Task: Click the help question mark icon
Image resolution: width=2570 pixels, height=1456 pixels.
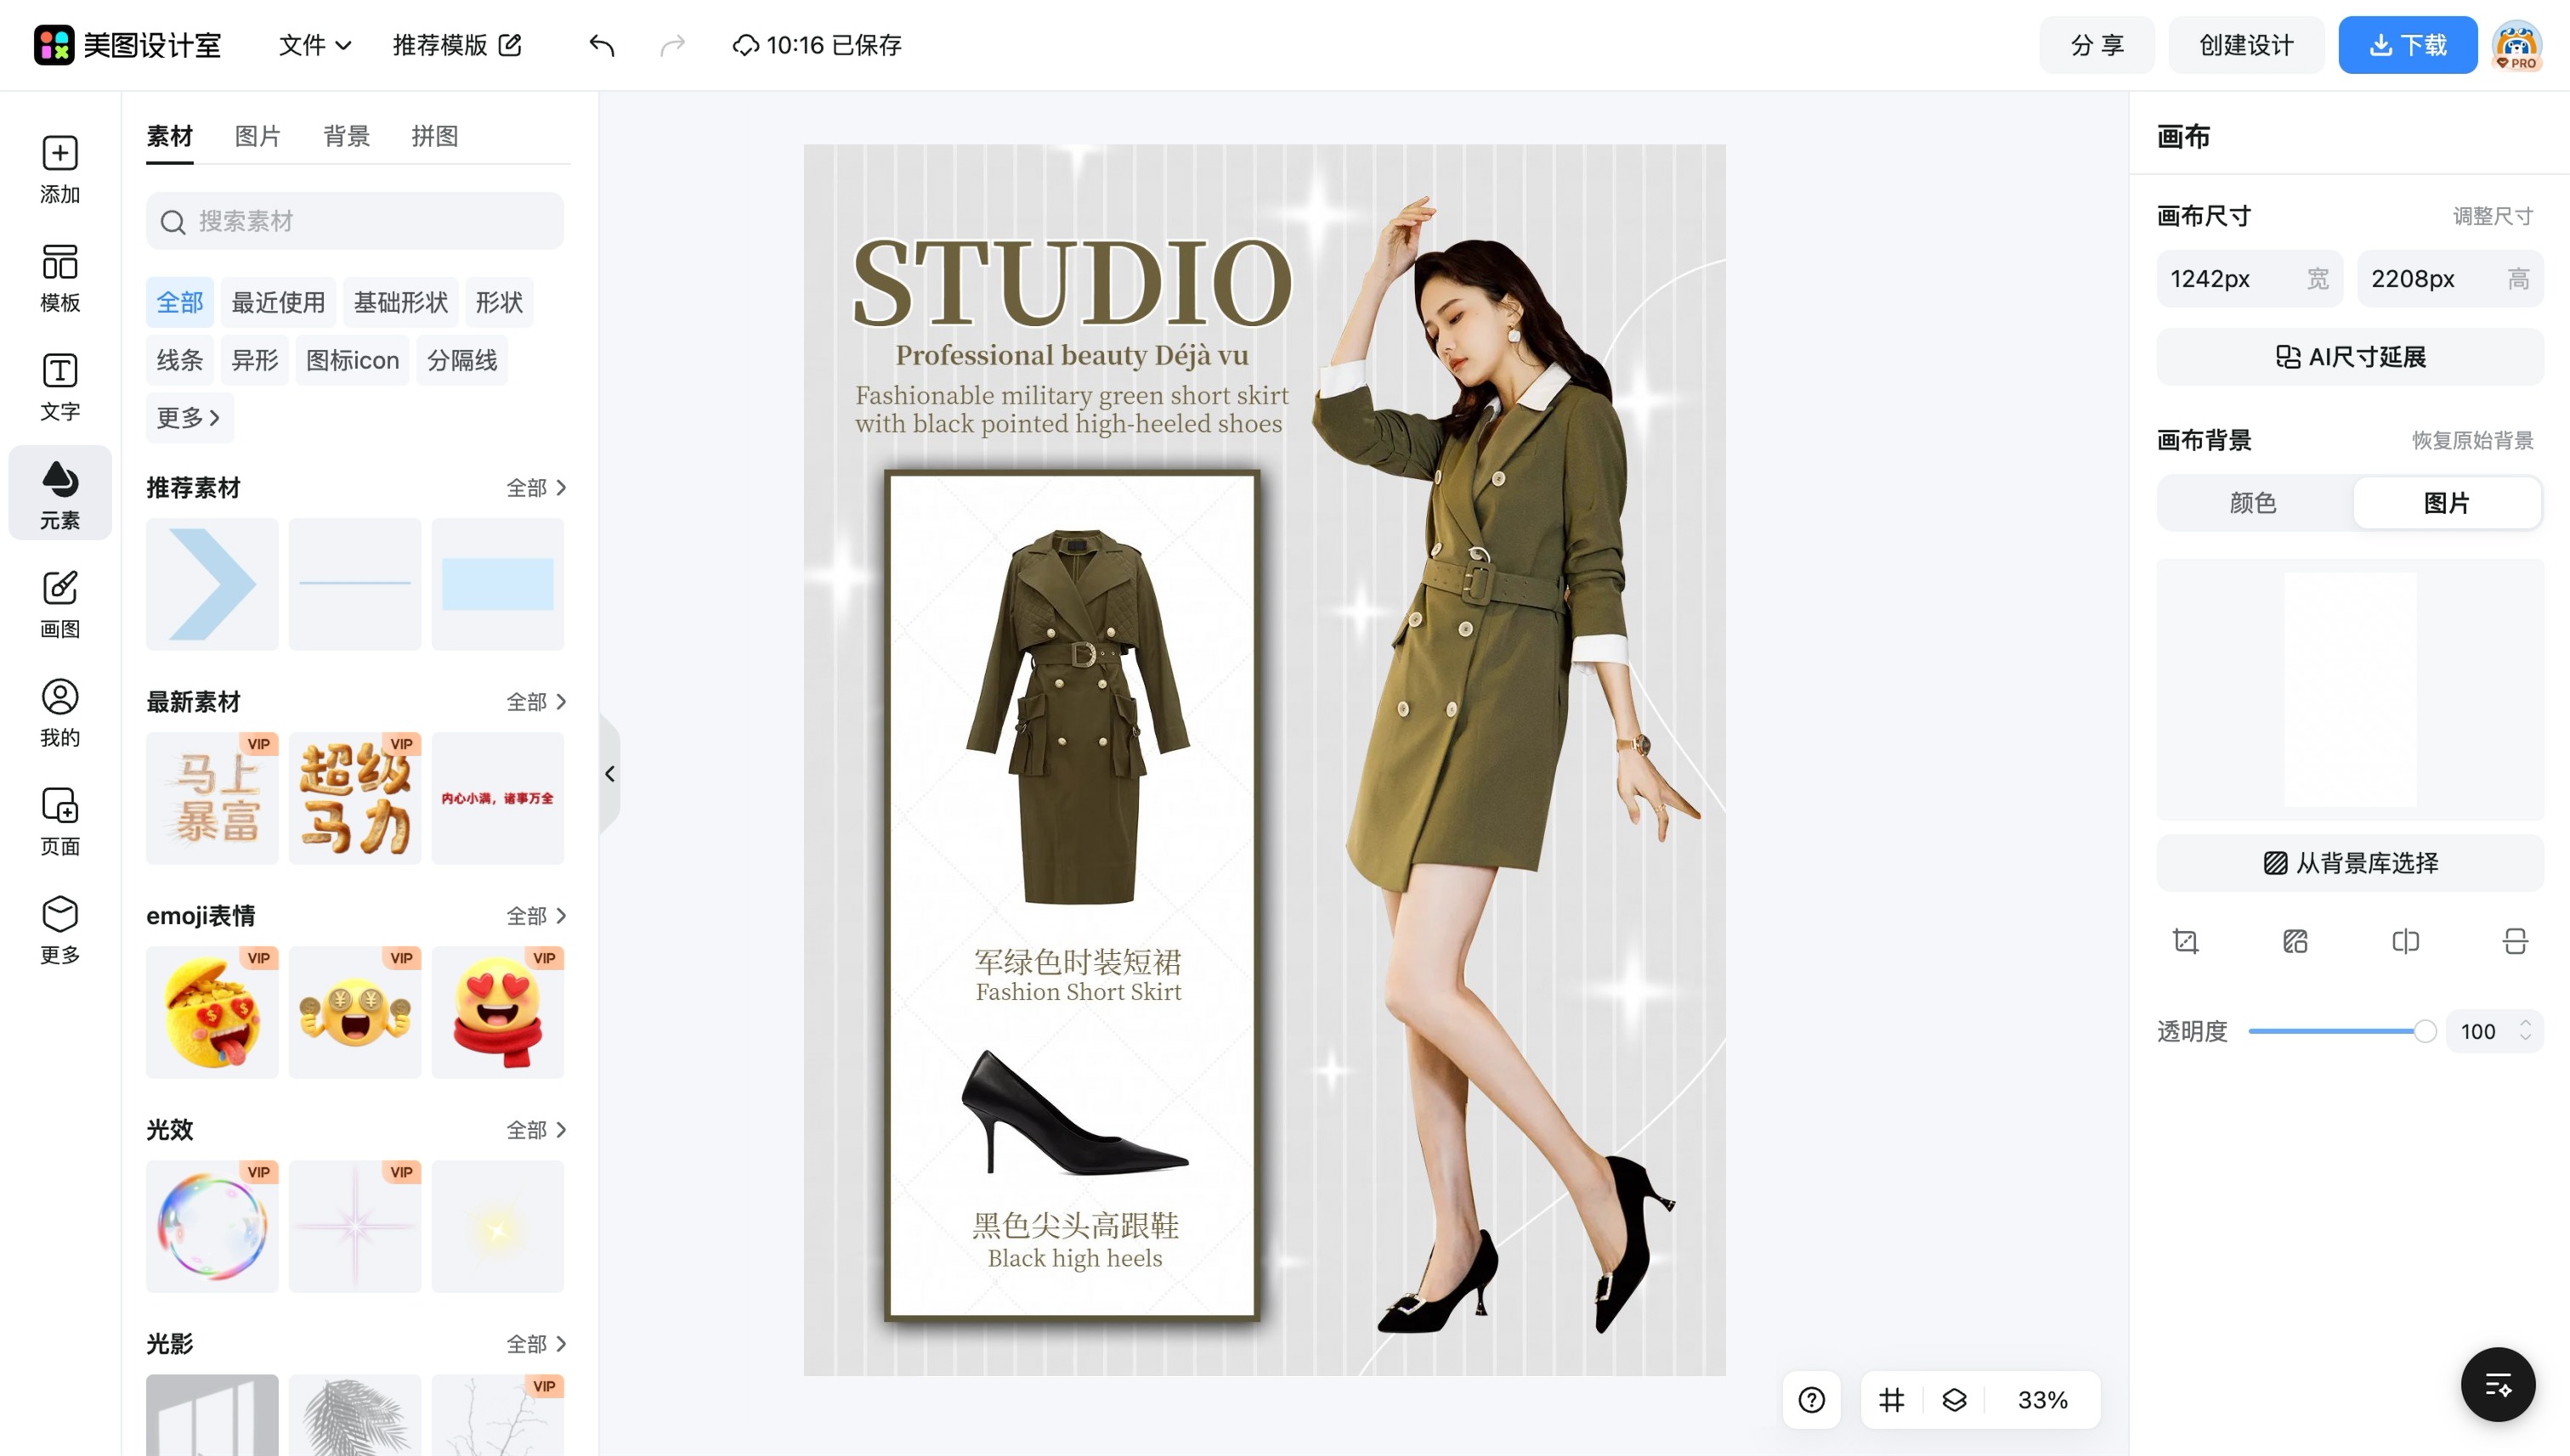Action: point(1812,1399)
